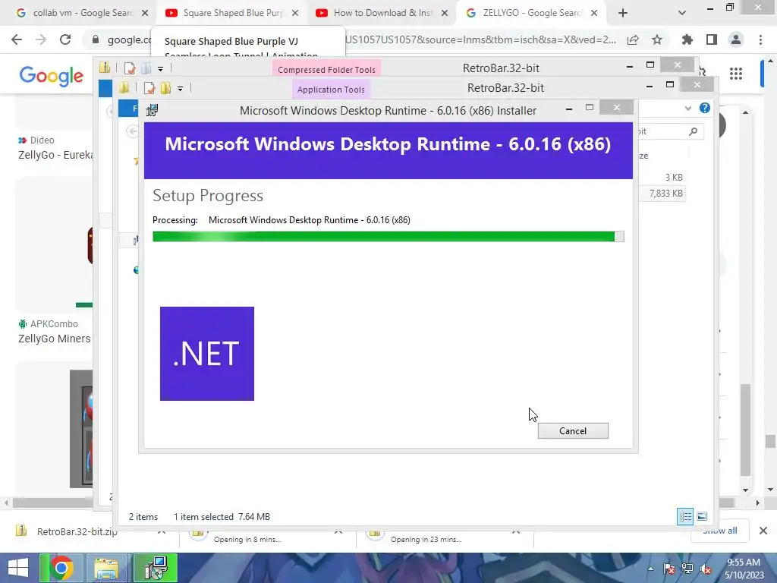The width and height of the screenshot is (777, 583).
Task: Open the Dideo ZellyGo Eureka result
Action: [55, 155]
